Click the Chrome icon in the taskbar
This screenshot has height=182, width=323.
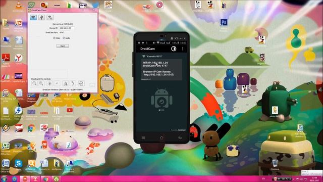46,179
